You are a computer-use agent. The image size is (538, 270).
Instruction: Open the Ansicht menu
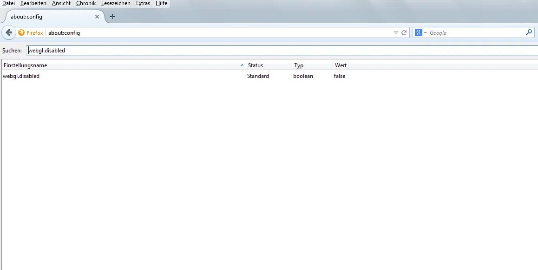tap(61, 3)
